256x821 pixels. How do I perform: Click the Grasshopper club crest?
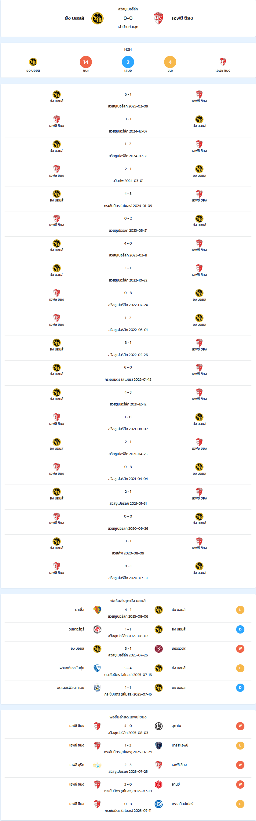click(159, 804)
